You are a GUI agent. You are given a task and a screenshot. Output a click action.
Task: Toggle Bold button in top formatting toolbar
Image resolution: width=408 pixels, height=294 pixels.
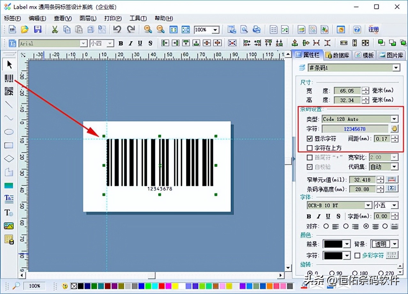121,43
